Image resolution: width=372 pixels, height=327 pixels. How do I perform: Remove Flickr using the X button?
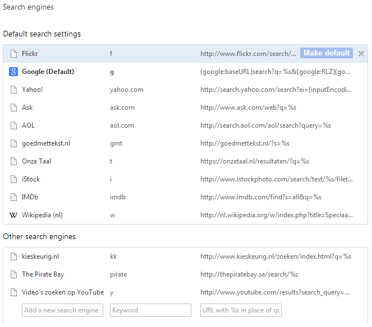click(361, 54)
